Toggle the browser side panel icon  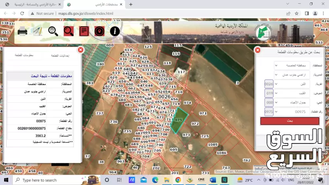click(307, 14)
